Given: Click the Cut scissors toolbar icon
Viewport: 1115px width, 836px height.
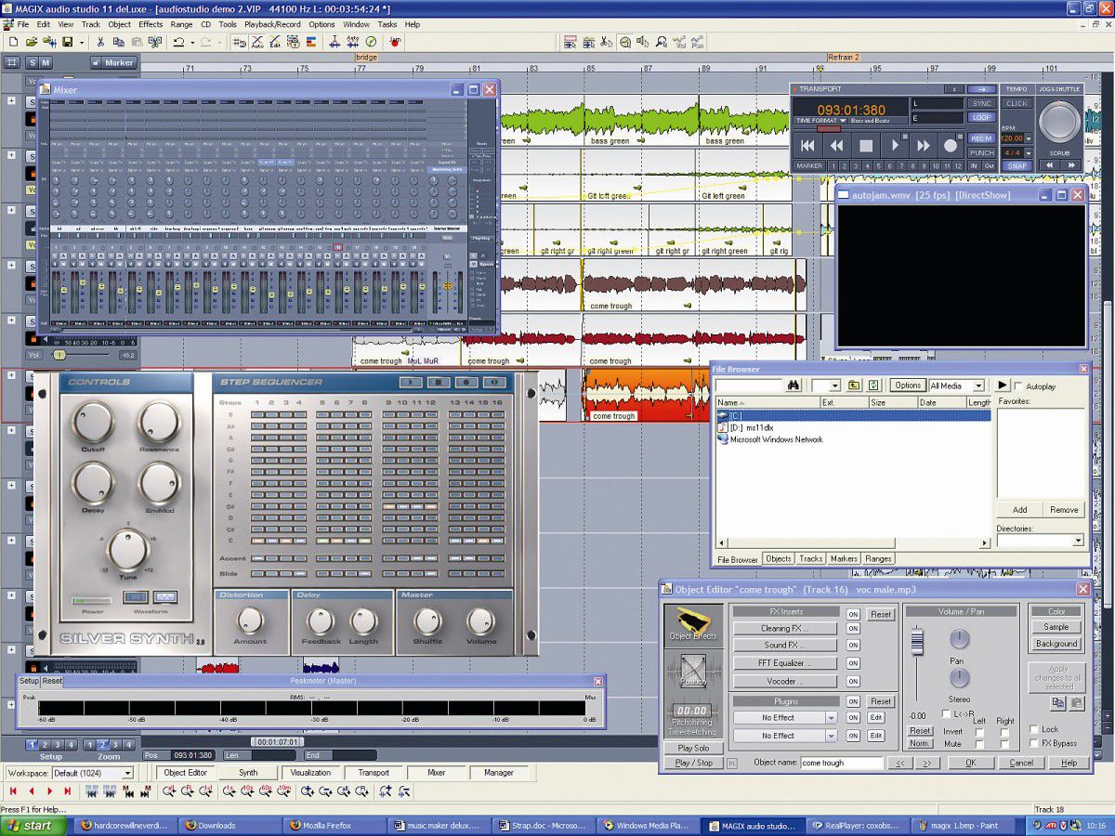Looking at the screenshot, I should (x=100, y=42).
